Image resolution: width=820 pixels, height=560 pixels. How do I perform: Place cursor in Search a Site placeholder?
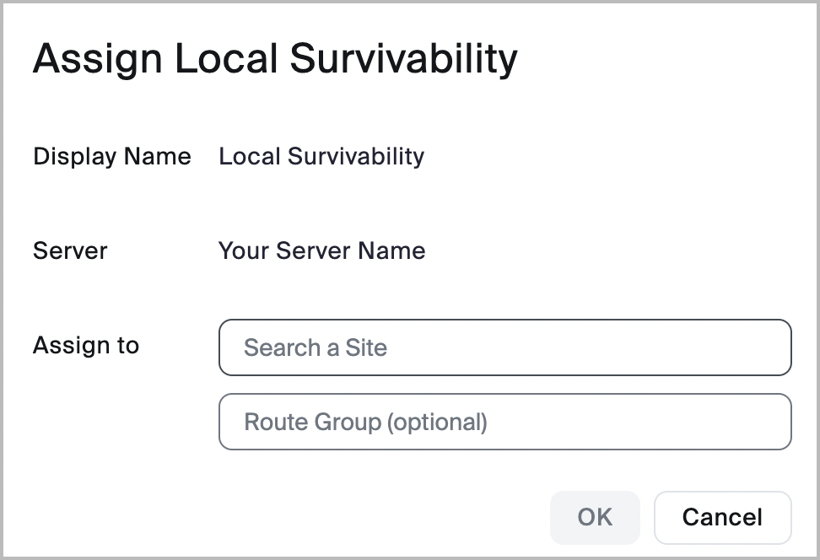316,347
